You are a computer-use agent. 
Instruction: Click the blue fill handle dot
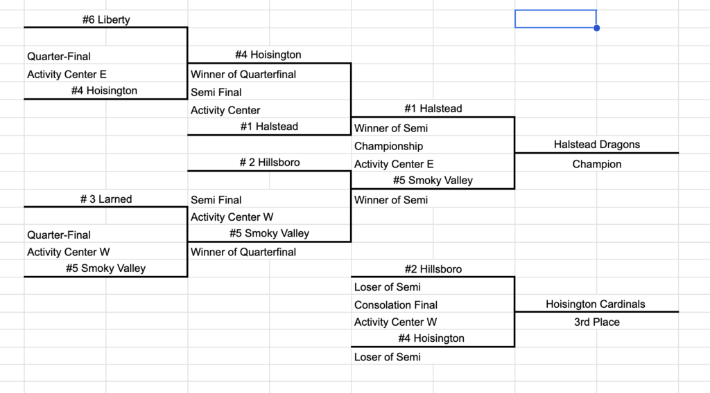point(597,28)
